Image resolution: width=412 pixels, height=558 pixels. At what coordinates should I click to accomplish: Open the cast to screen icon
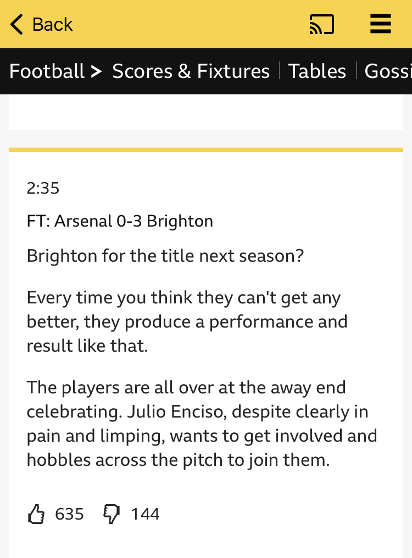point(322,24)
